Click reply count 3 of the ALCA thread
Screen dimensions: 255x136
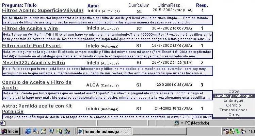click(202, 85)
